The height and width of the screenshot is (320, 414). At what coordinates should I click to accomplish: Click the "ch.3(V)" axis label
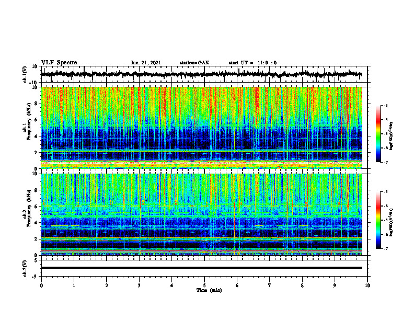[25, 268]
